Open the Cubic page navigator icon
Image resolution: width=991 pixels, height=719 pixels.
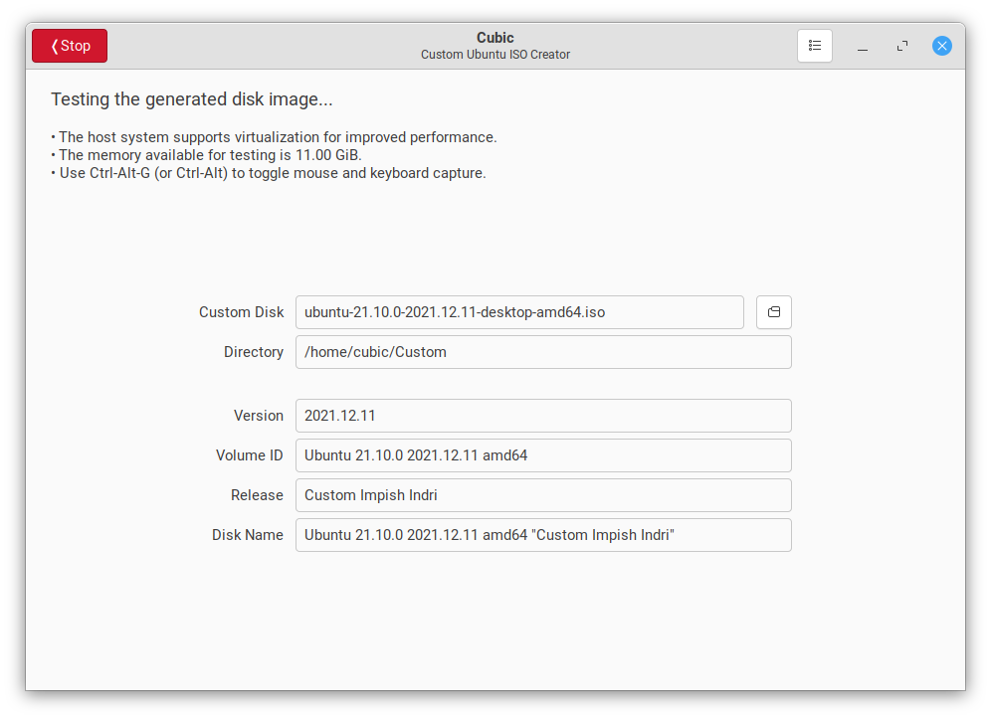pos(815,46)
